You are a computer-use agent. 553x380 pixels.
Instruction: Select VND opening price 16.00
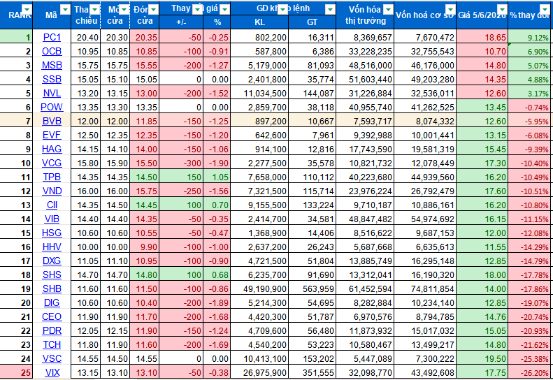[x=115, y=191]
